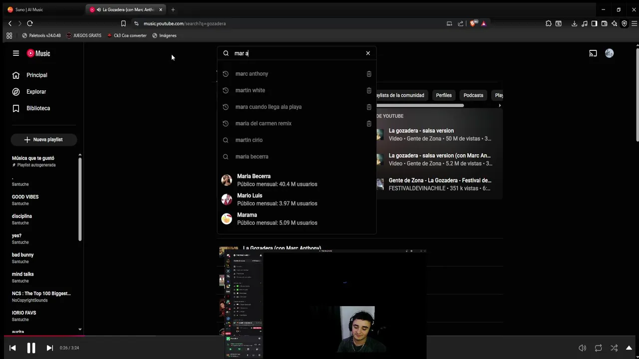Delete 'martin white' from search history

[369, 90]
